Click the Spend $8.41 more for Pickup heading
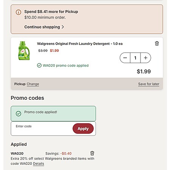 click(x=51, y=12)
